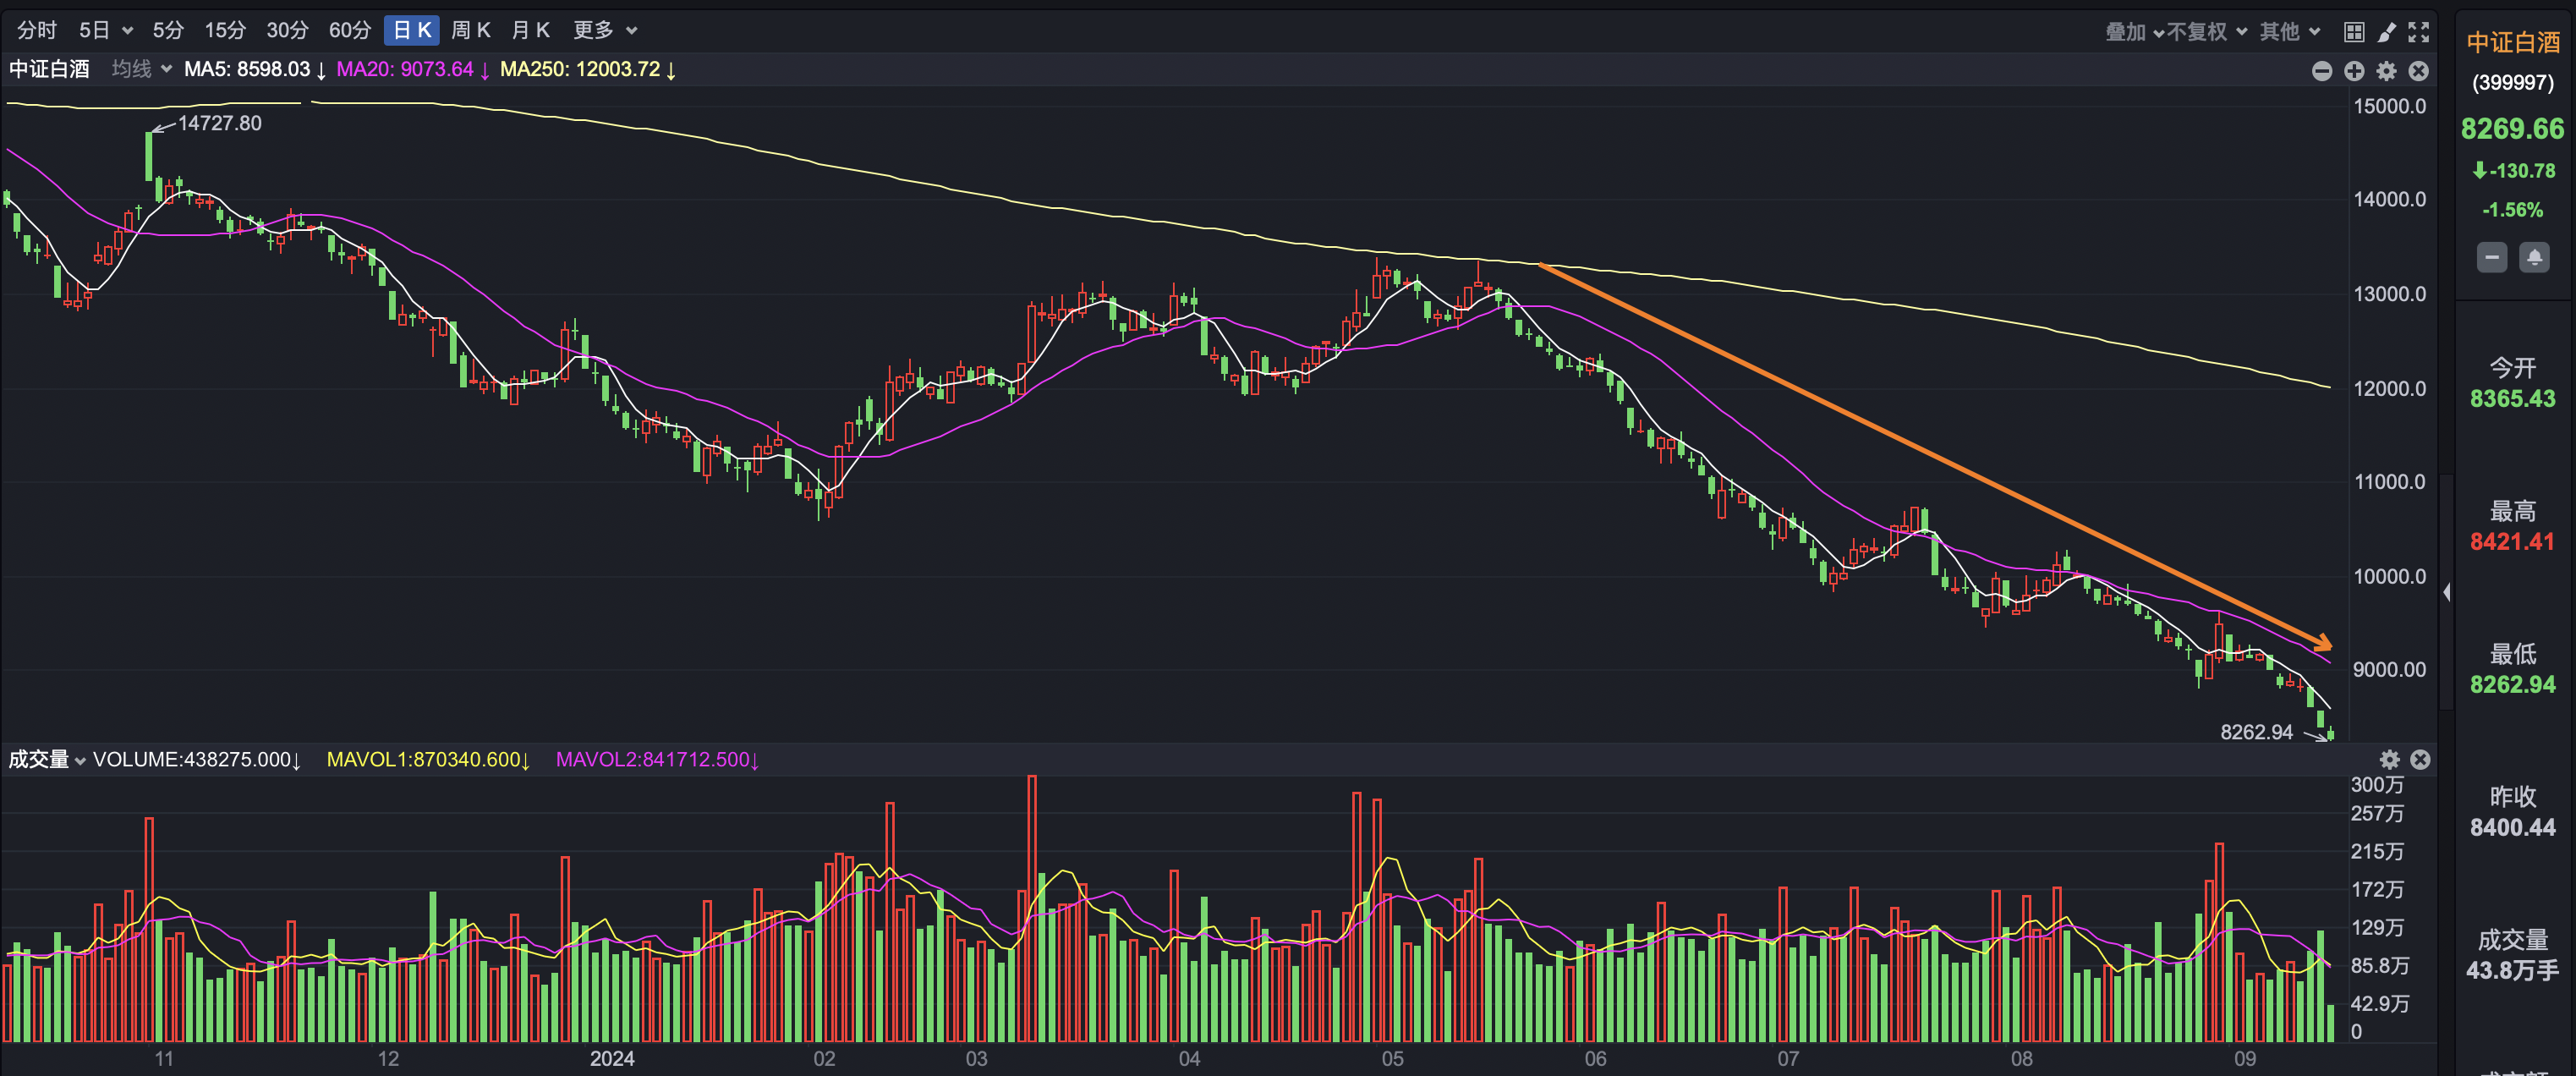The width and height of the screenshot is (2576, 1076).
Task: Zoom in the K-line chart with plus icon
Action: pyautogui.click(x=2354, y=71)
